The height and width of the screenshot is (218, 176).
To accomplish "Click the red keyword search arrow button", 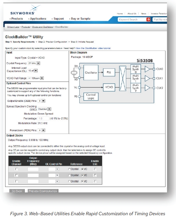I will (148, 20).
